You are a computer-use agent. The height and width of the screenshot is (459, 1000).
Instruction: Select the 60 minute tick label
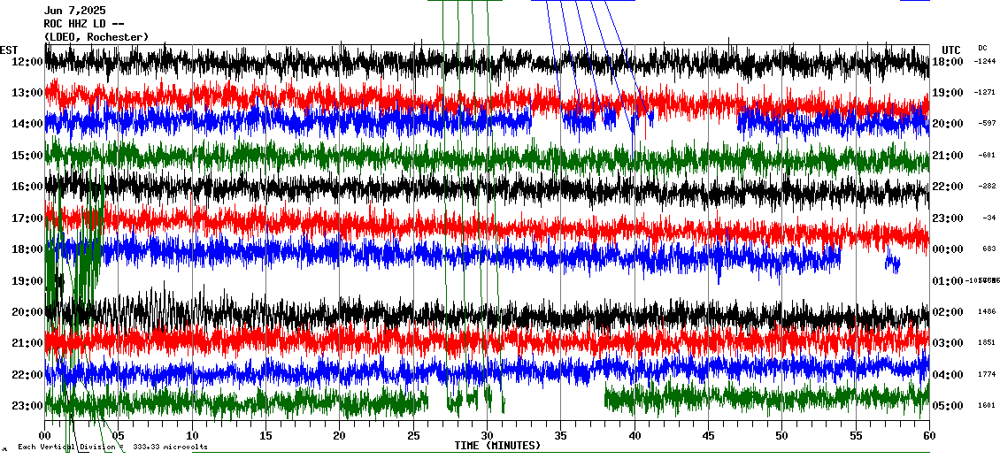click(928, 436)
